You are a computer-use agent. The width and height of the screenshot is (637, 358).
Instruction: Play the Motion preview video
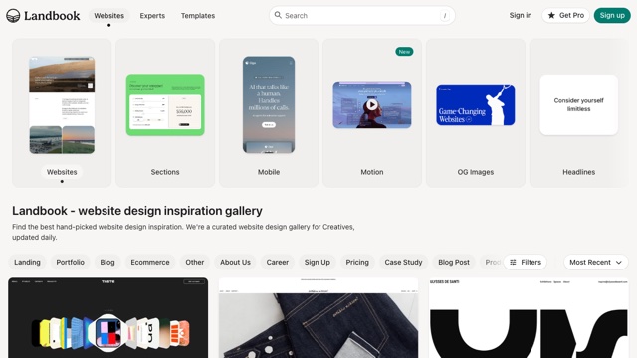point(372,105)
